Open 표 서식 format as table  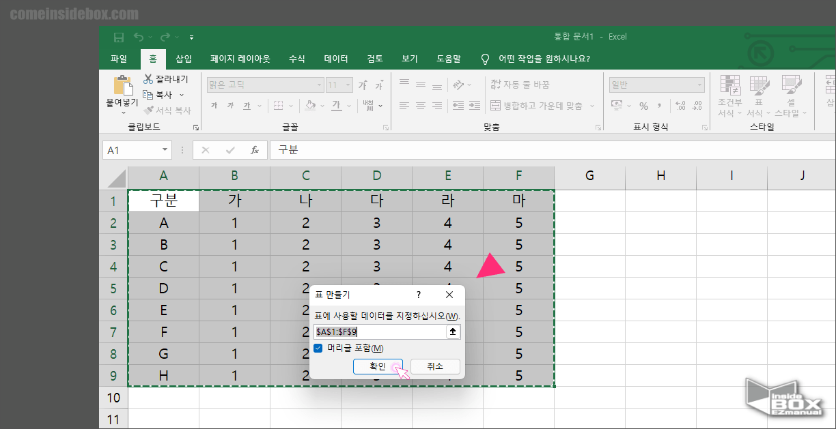pos(758,97)
